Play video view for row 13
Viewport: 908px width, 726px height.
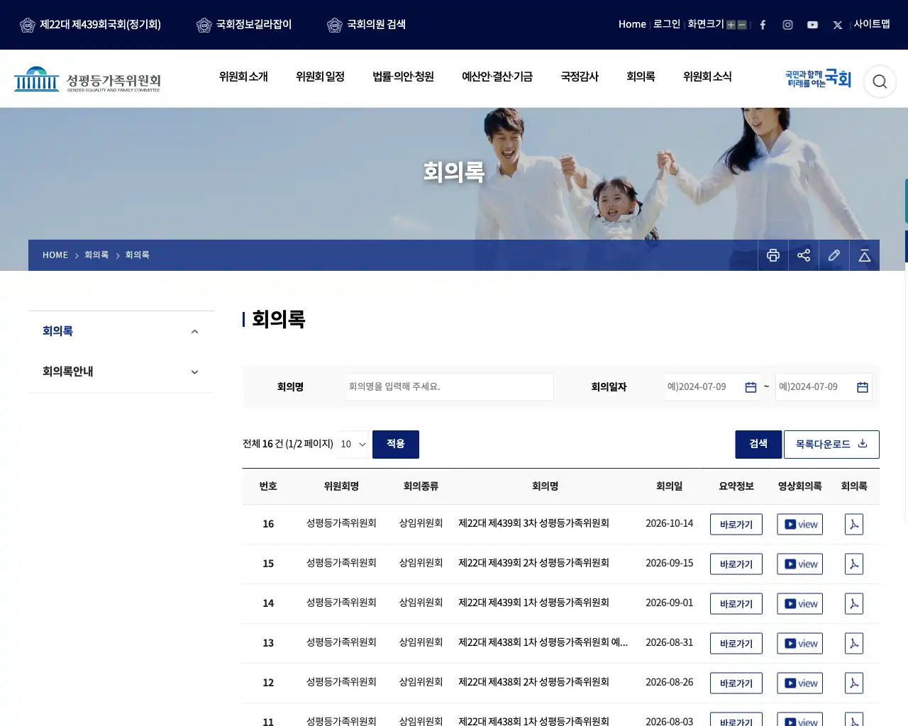800,644
